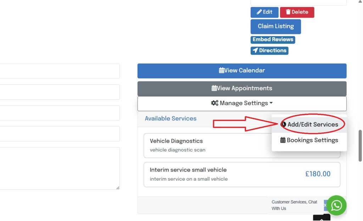Click the calendar icon beside Bookings Settings
This screenshot has width=363, height=221.
[x=283, y=140]
